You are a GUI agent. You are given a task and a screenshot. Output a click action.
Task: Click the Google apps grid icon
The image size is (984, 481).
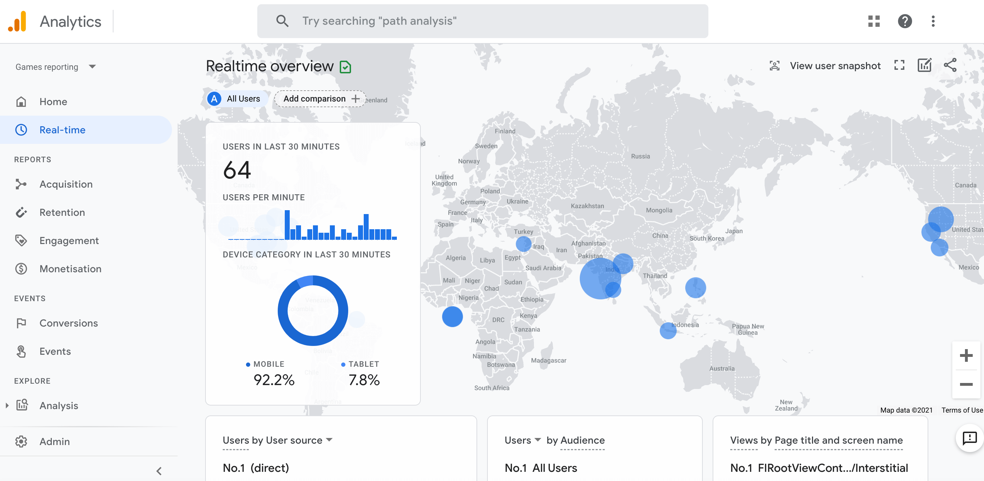[x=874, y=21]
